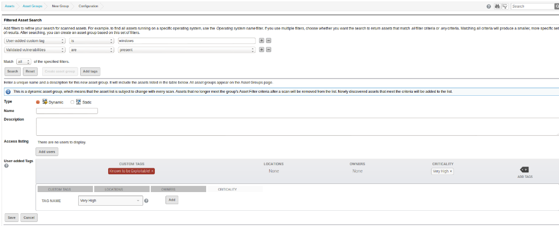Click the help question mark icon in header
Viewport: 559px width, 226px height.
click(489, 7)
